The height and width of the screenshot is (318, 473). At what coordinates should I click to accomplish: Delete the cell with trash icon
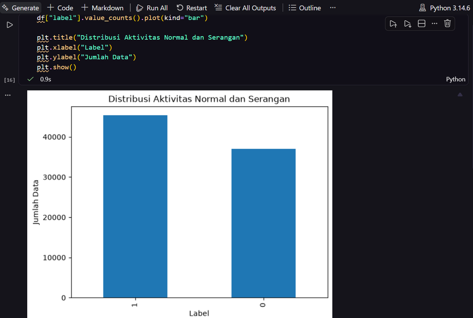pos(447,24)
